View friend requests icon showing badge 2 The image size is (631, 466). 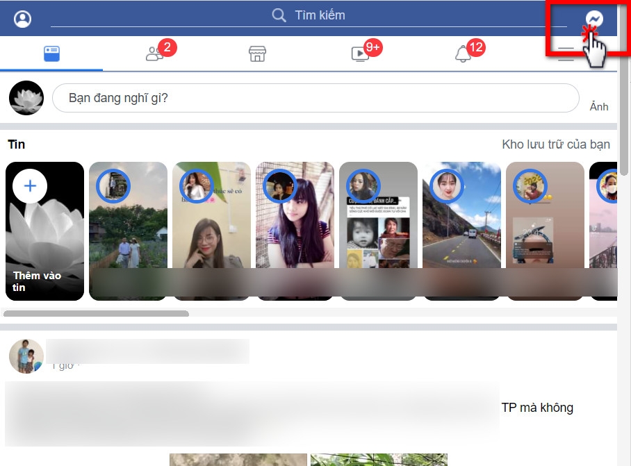point(154,53)
